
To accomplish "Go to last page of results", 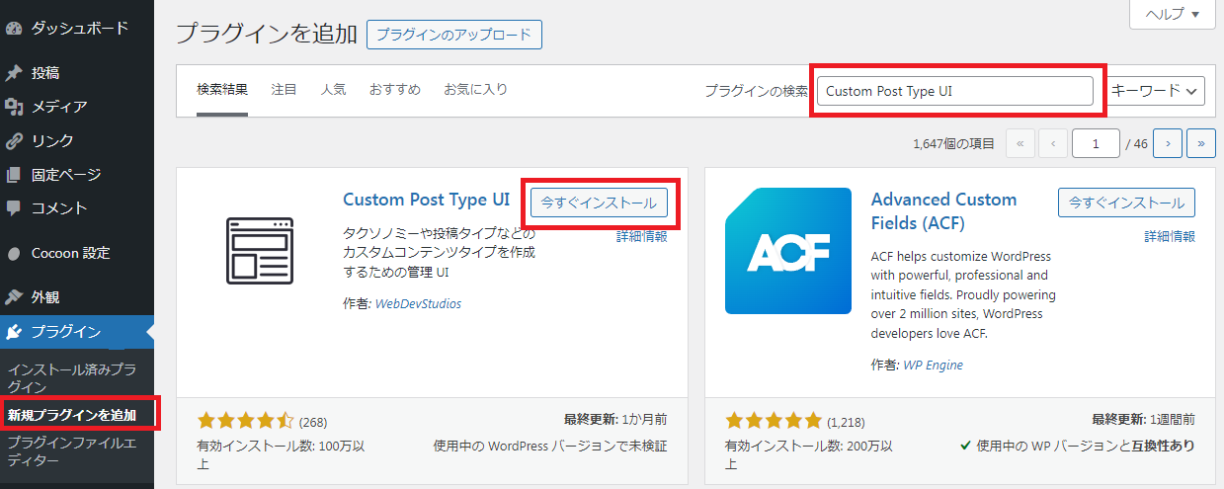I will [x=1201, y=143].
